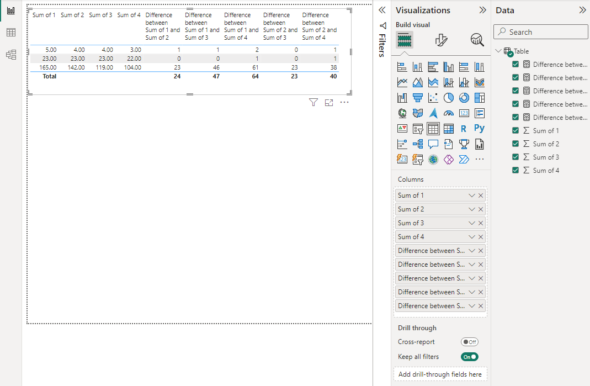Turn off the Keep all filters toggle

tap(470, 357)
